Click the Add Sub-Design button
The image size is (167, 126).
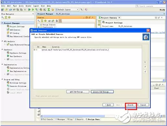[78, 92]
